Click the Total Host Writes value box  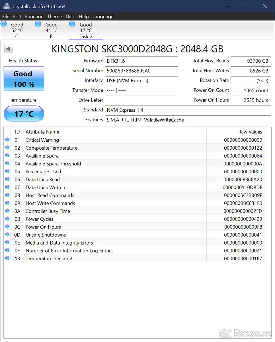click(251, 71)
